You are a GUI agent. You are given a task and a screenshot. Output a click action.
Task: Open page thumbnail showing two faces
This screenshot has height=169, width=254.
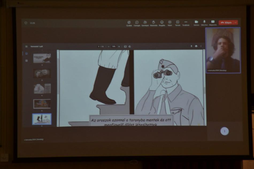[x=42, y=74]
